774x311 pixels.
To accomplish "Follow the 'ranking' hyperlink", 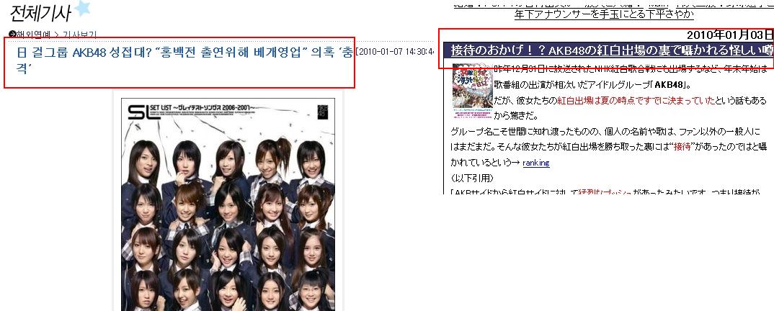I will [x=535, y=163].
